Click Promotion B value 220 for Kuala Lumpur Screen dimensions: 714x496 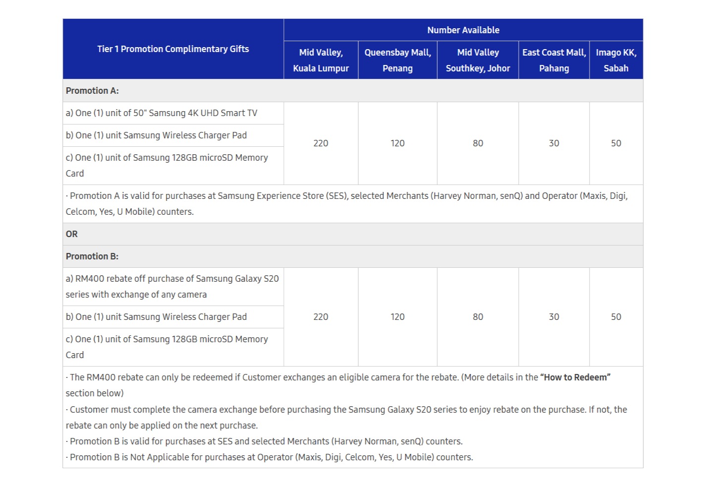321,317
